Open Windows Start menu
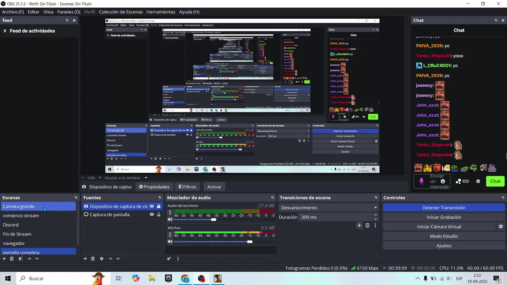507x285 pixels. tap(8, 278)
